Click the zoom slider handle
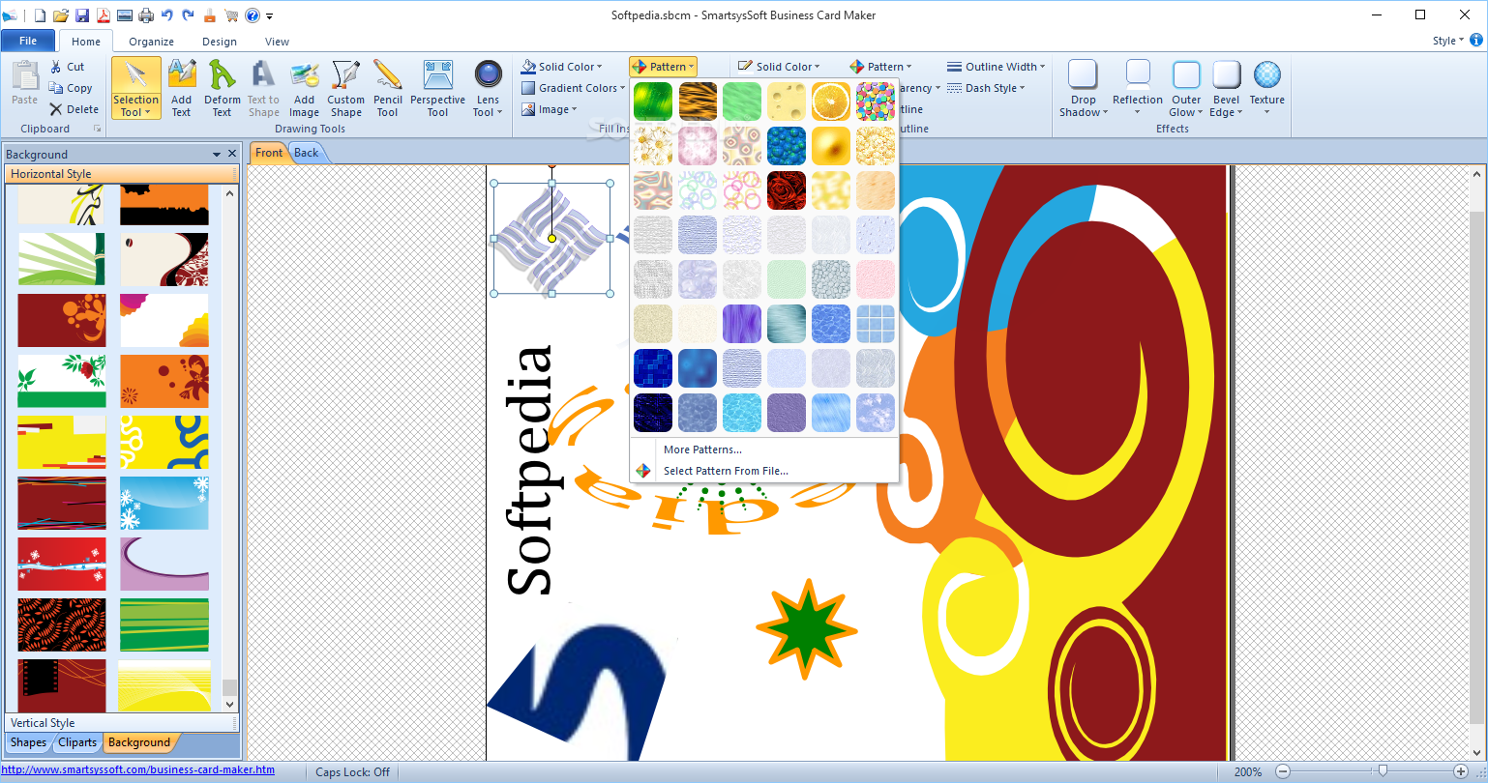 [1383, 771]
